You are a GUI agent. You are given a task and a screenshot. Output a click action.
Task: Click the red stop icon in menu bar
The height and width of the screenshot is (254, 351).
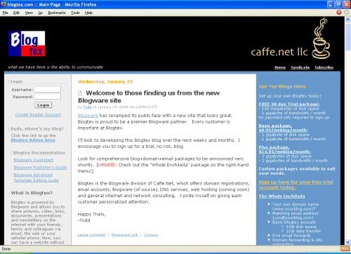click(x=339, y=13)
